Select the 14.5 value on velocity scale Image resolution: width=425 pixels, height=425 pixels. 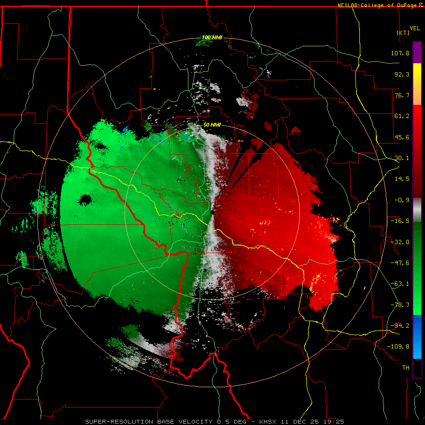(402, 179)
